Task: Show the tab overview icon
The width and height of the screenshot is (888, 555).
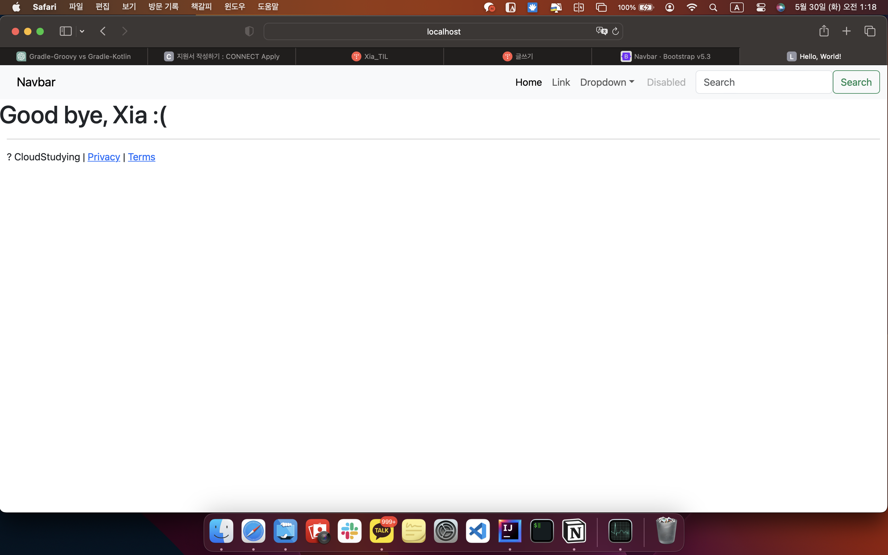Action: pos(869,31)
